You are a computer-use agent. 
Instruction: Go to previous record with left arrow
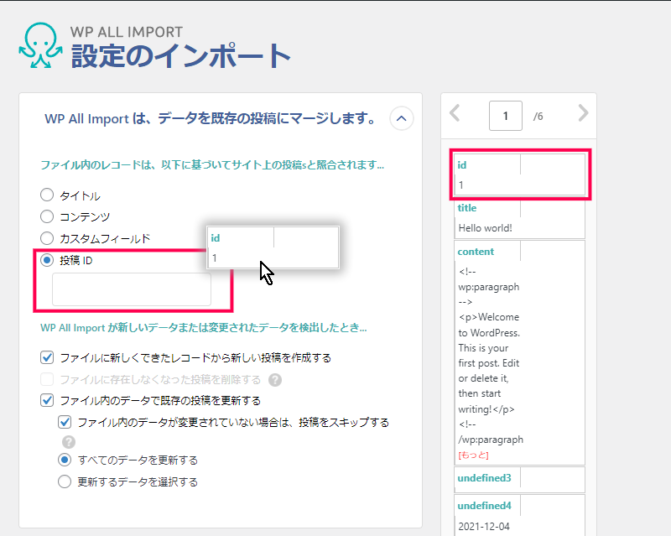point(455,113)
